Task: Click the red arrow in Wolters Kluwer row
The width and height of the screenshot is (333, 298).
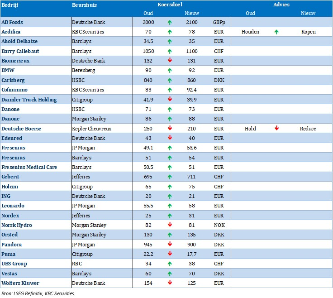Action: (x=169, y=283)
